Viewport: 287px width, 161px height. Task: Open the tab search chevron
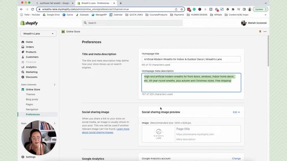pyautogui.click(x=265, y=3)
